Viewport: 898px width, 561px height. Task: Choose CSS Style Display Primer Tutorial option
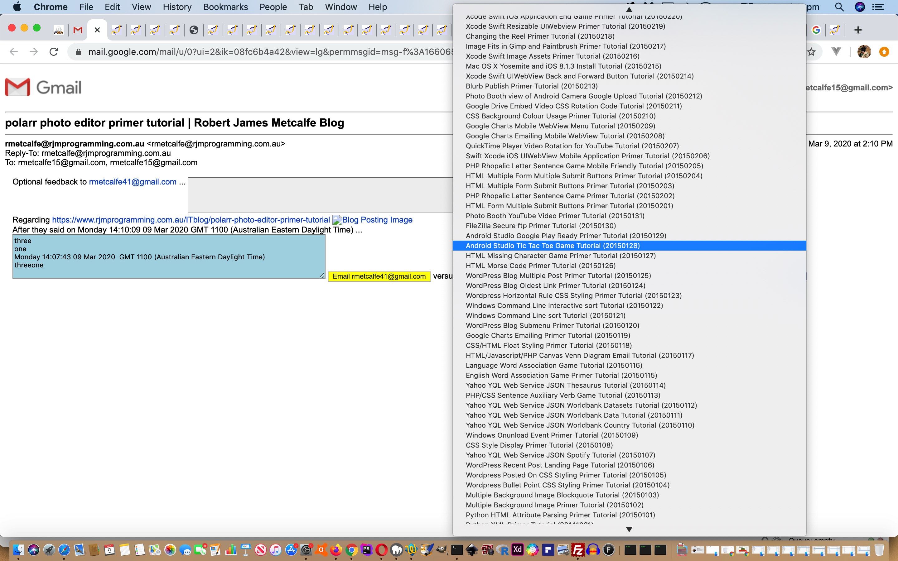629,445
